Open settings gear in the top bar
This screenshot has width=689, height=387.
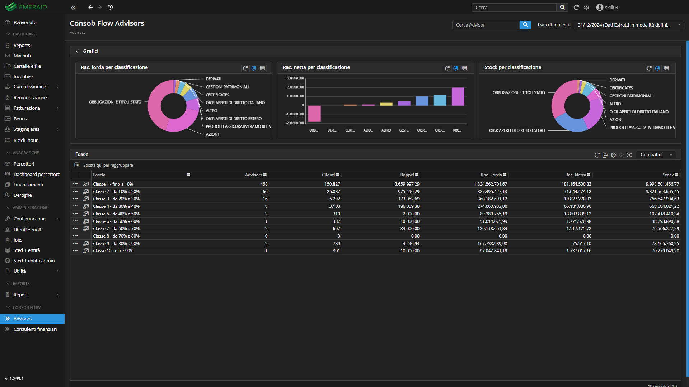pos(586,7)
